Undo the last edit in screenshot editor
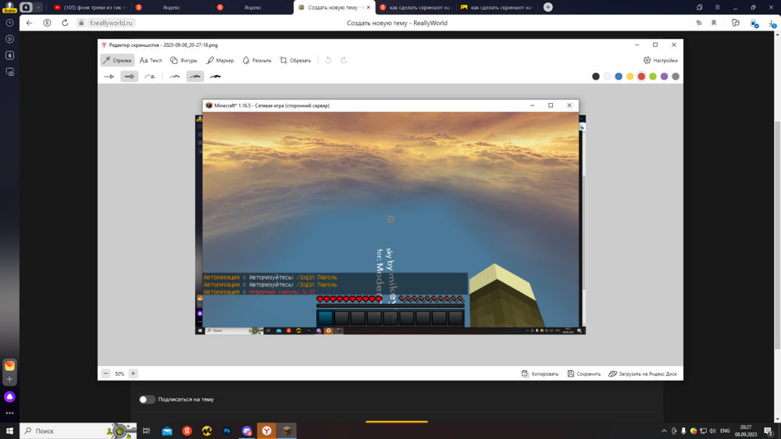The height and width of the screenshot is (439, 781). click(x=328, y=60)
